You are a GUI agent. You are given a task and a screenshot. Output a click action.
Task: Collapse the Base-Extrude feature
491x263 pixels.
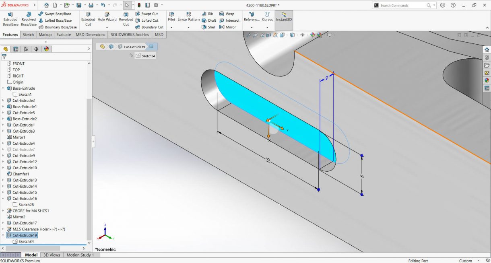tap(3, 88)
